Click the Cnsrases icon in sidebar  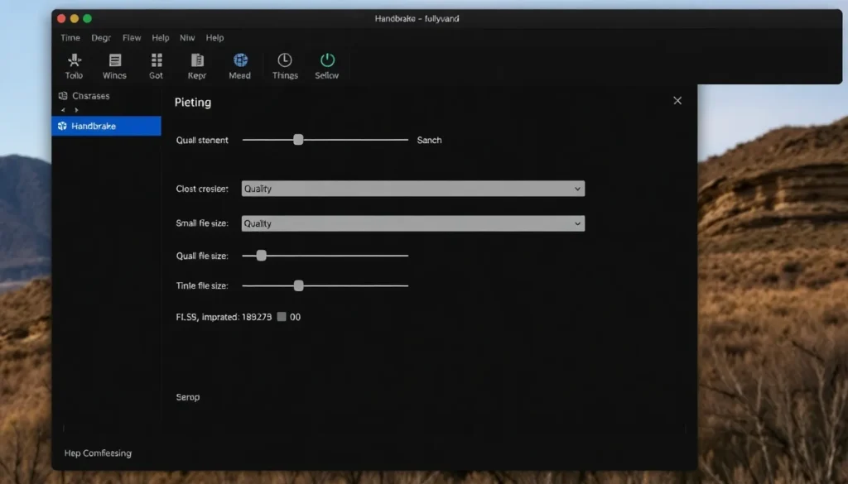coord(63,96)
